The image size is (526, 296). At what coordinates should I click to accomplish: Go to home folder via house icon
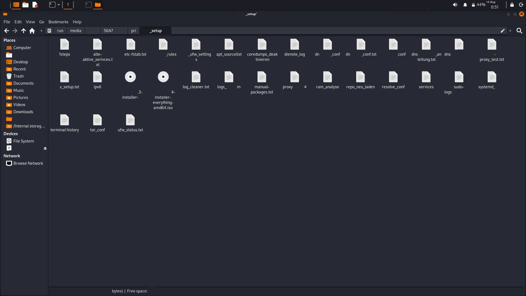coord(32,31)
